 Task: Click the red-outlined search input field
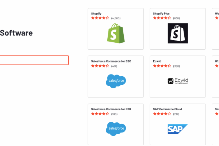click(x=34, y=60)
